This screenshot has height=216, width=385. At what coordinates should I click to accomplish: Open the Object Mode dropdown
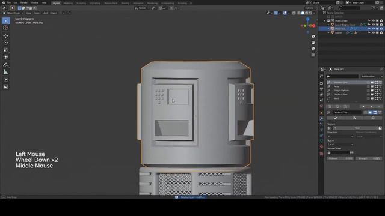13,13
